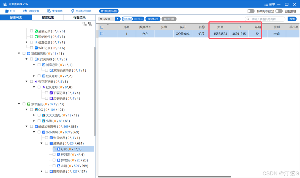300x178 pixels.
Task: Select the 位置信息 location icon
Action: (x=36, y=42)
